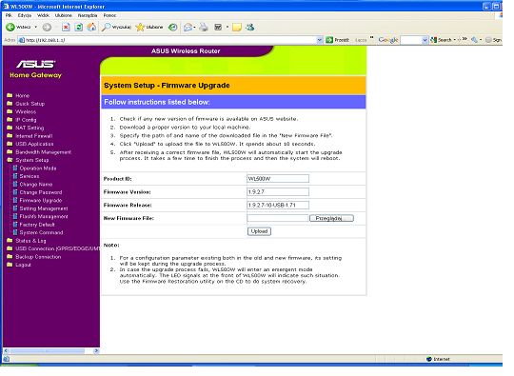Image resolution: width=514 pixels, height=376 pixels.
Task: Open the System Command link
Action: pos(41,232)
